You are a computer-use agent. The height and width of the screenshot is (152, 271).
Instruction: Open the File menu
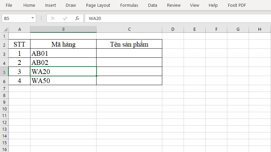click(9, 5)
